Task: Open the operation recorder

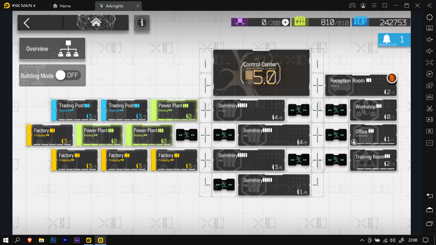Action: point(430,74)
